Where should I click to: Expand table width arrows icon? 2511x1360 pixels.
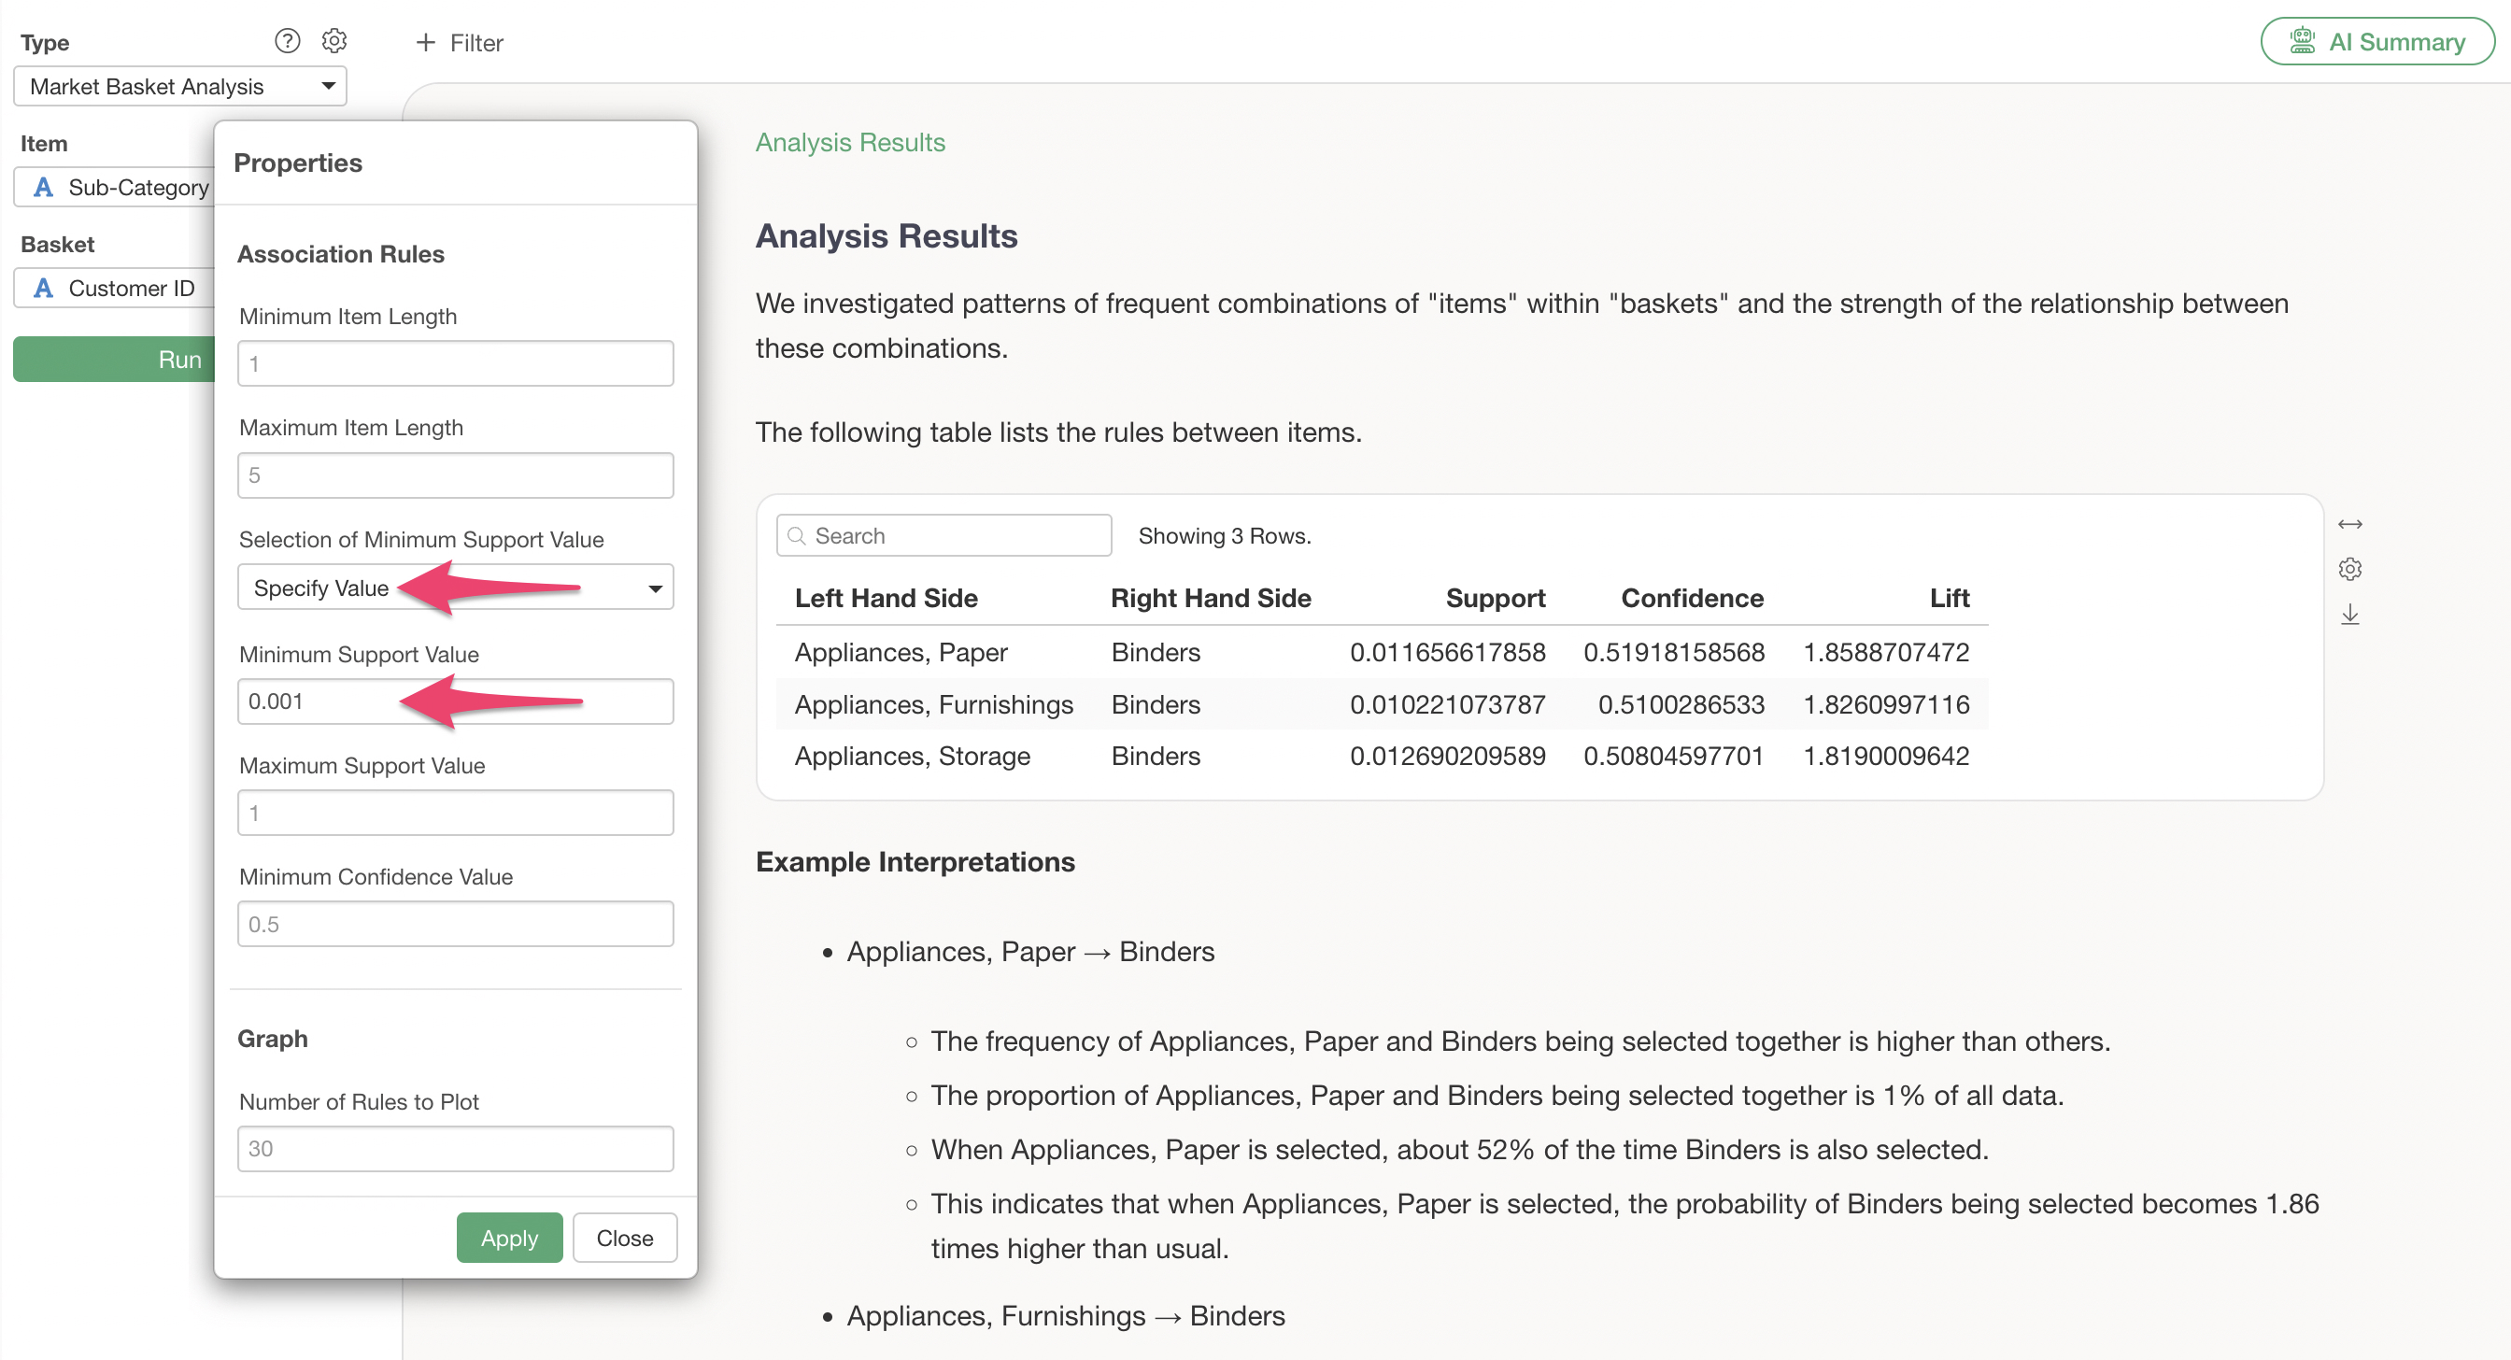click(x=2349, y=525)
